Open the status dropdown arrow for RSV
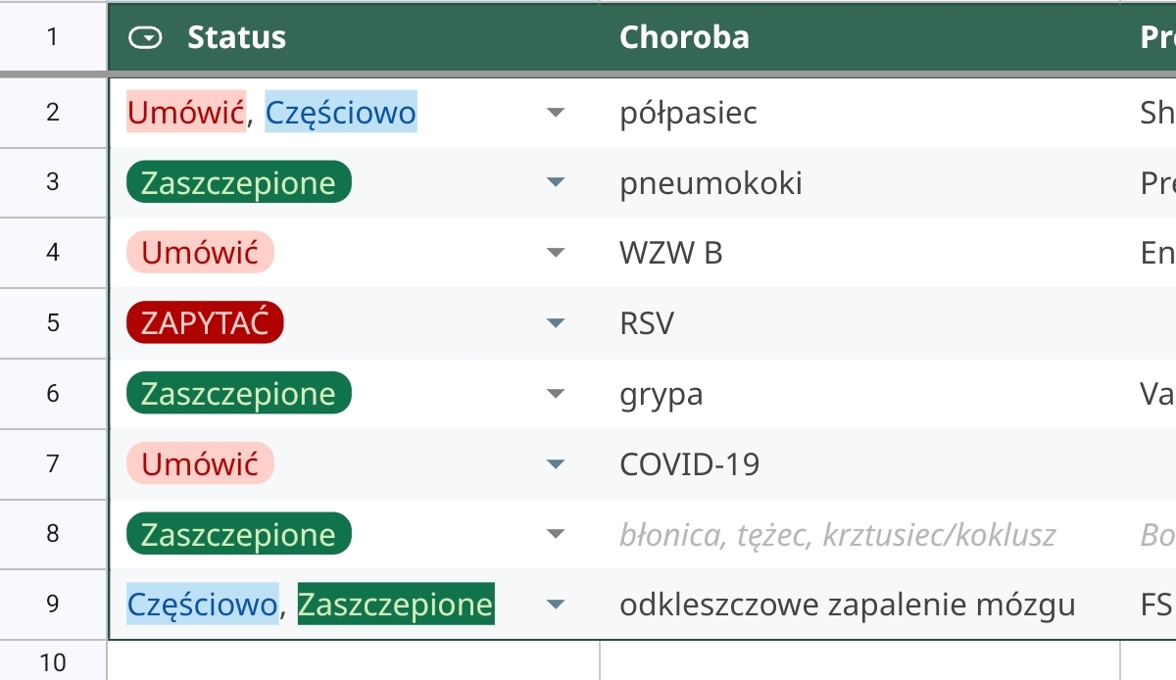 556,323
